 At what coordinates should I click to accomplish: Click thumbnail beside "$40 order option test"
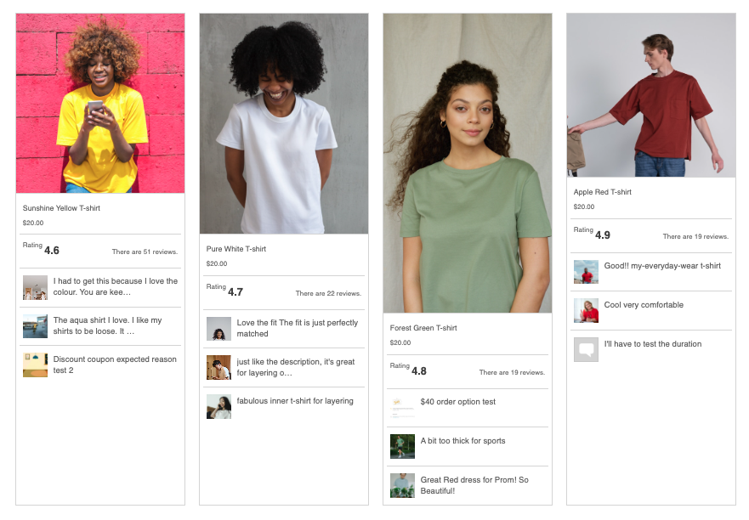tap(402, 407)
